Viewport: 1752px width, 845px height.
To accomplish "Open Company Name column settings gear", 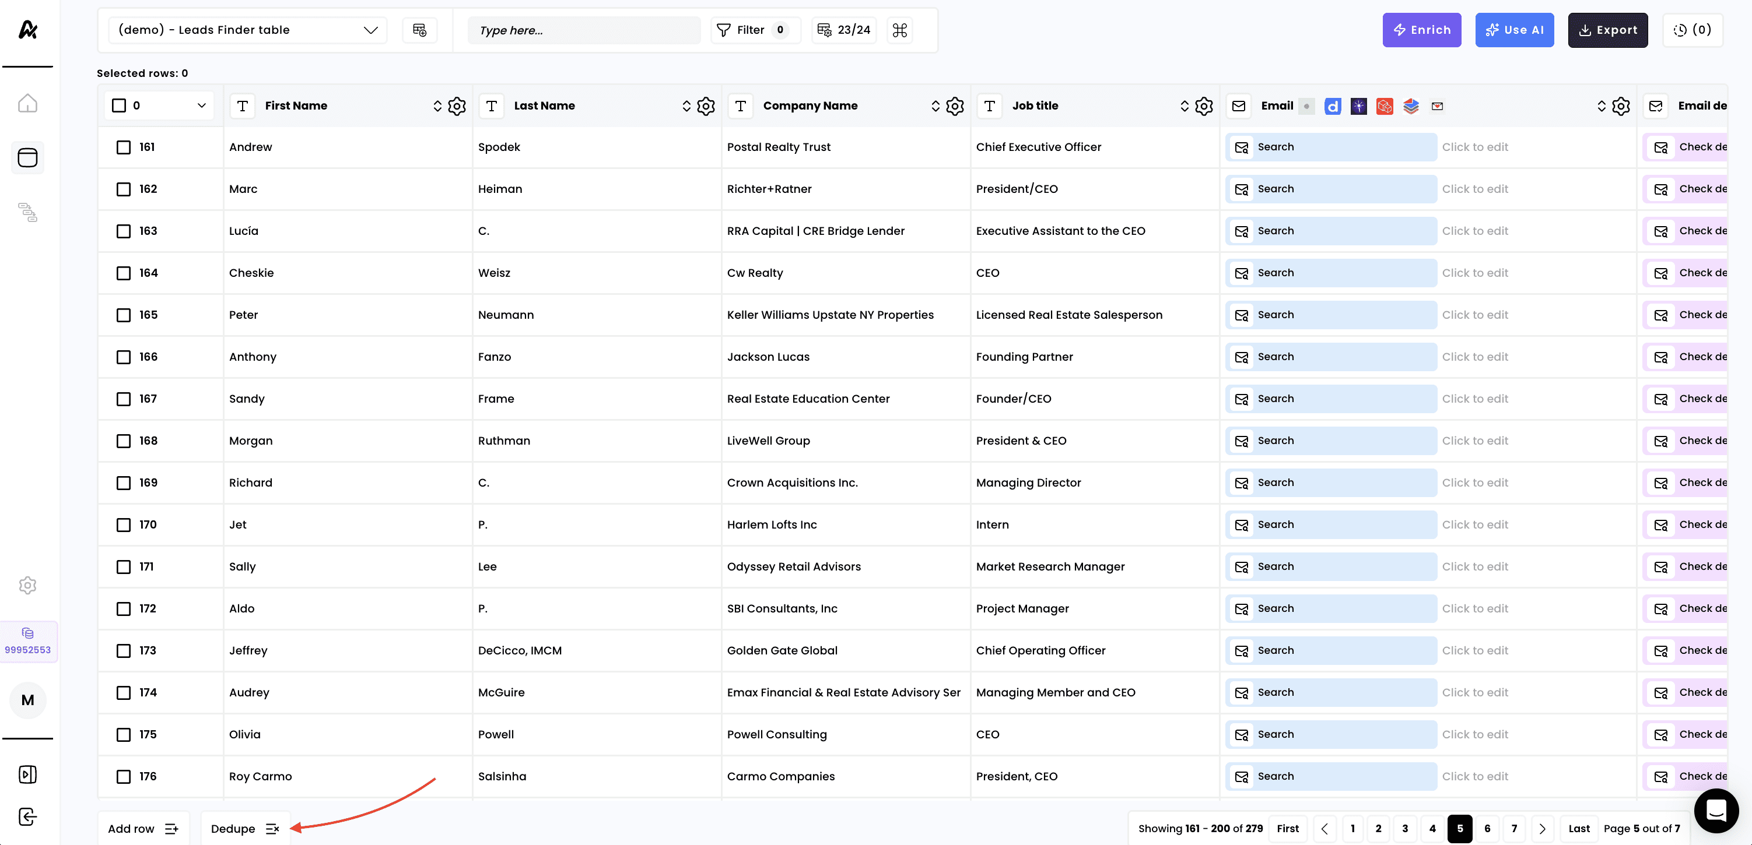I will pos(955,106).
